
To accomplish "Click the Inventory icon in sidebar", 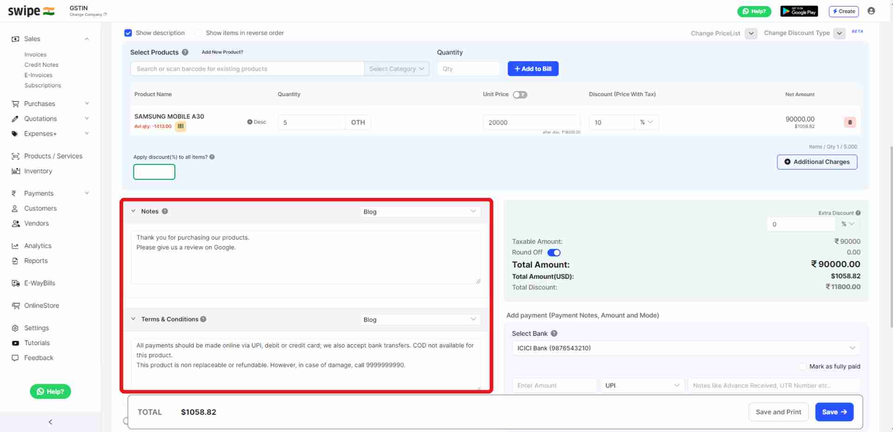I will [15, 171].
